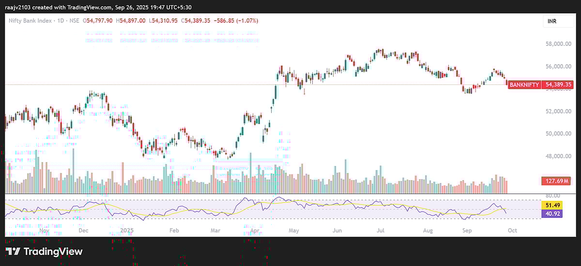Click the TradingView wordmark text
Screen dimensions: 581x266
(x=53, y=252)
